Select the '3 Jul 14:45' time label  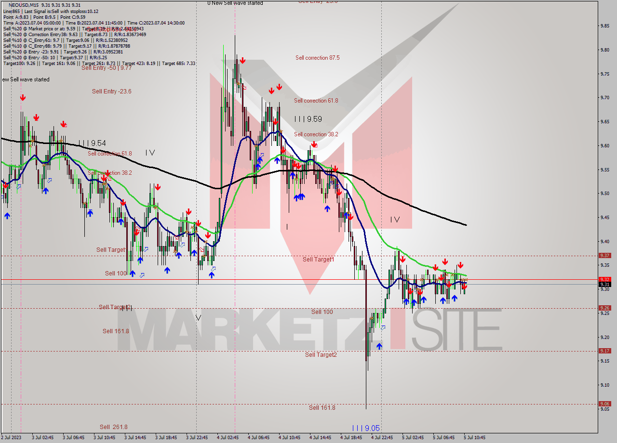(134, 438)
